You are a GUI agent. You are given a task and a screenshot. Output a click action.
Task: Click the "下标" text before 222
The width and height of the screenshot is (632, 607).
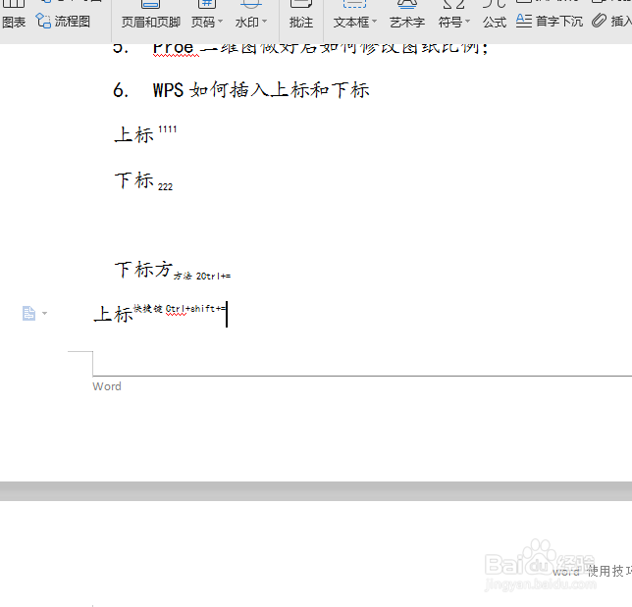(134, 180)
